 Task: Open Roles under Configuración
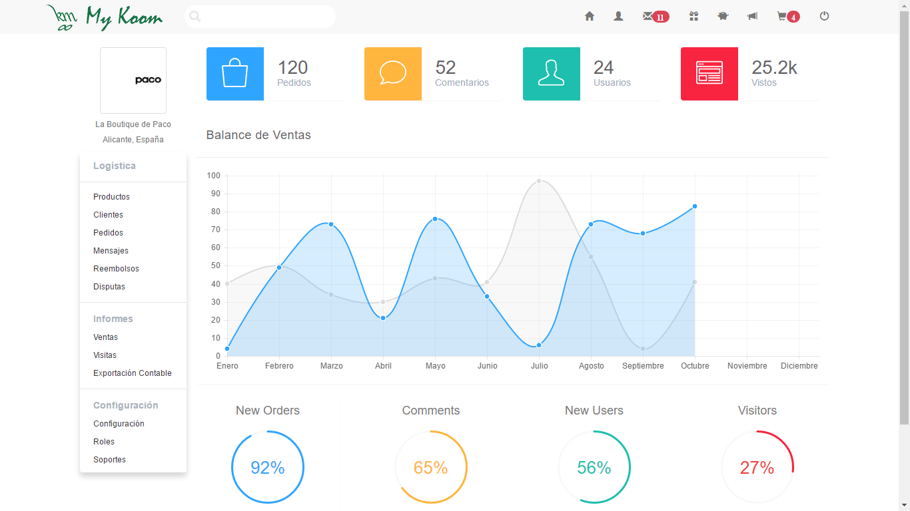(104, 442)
